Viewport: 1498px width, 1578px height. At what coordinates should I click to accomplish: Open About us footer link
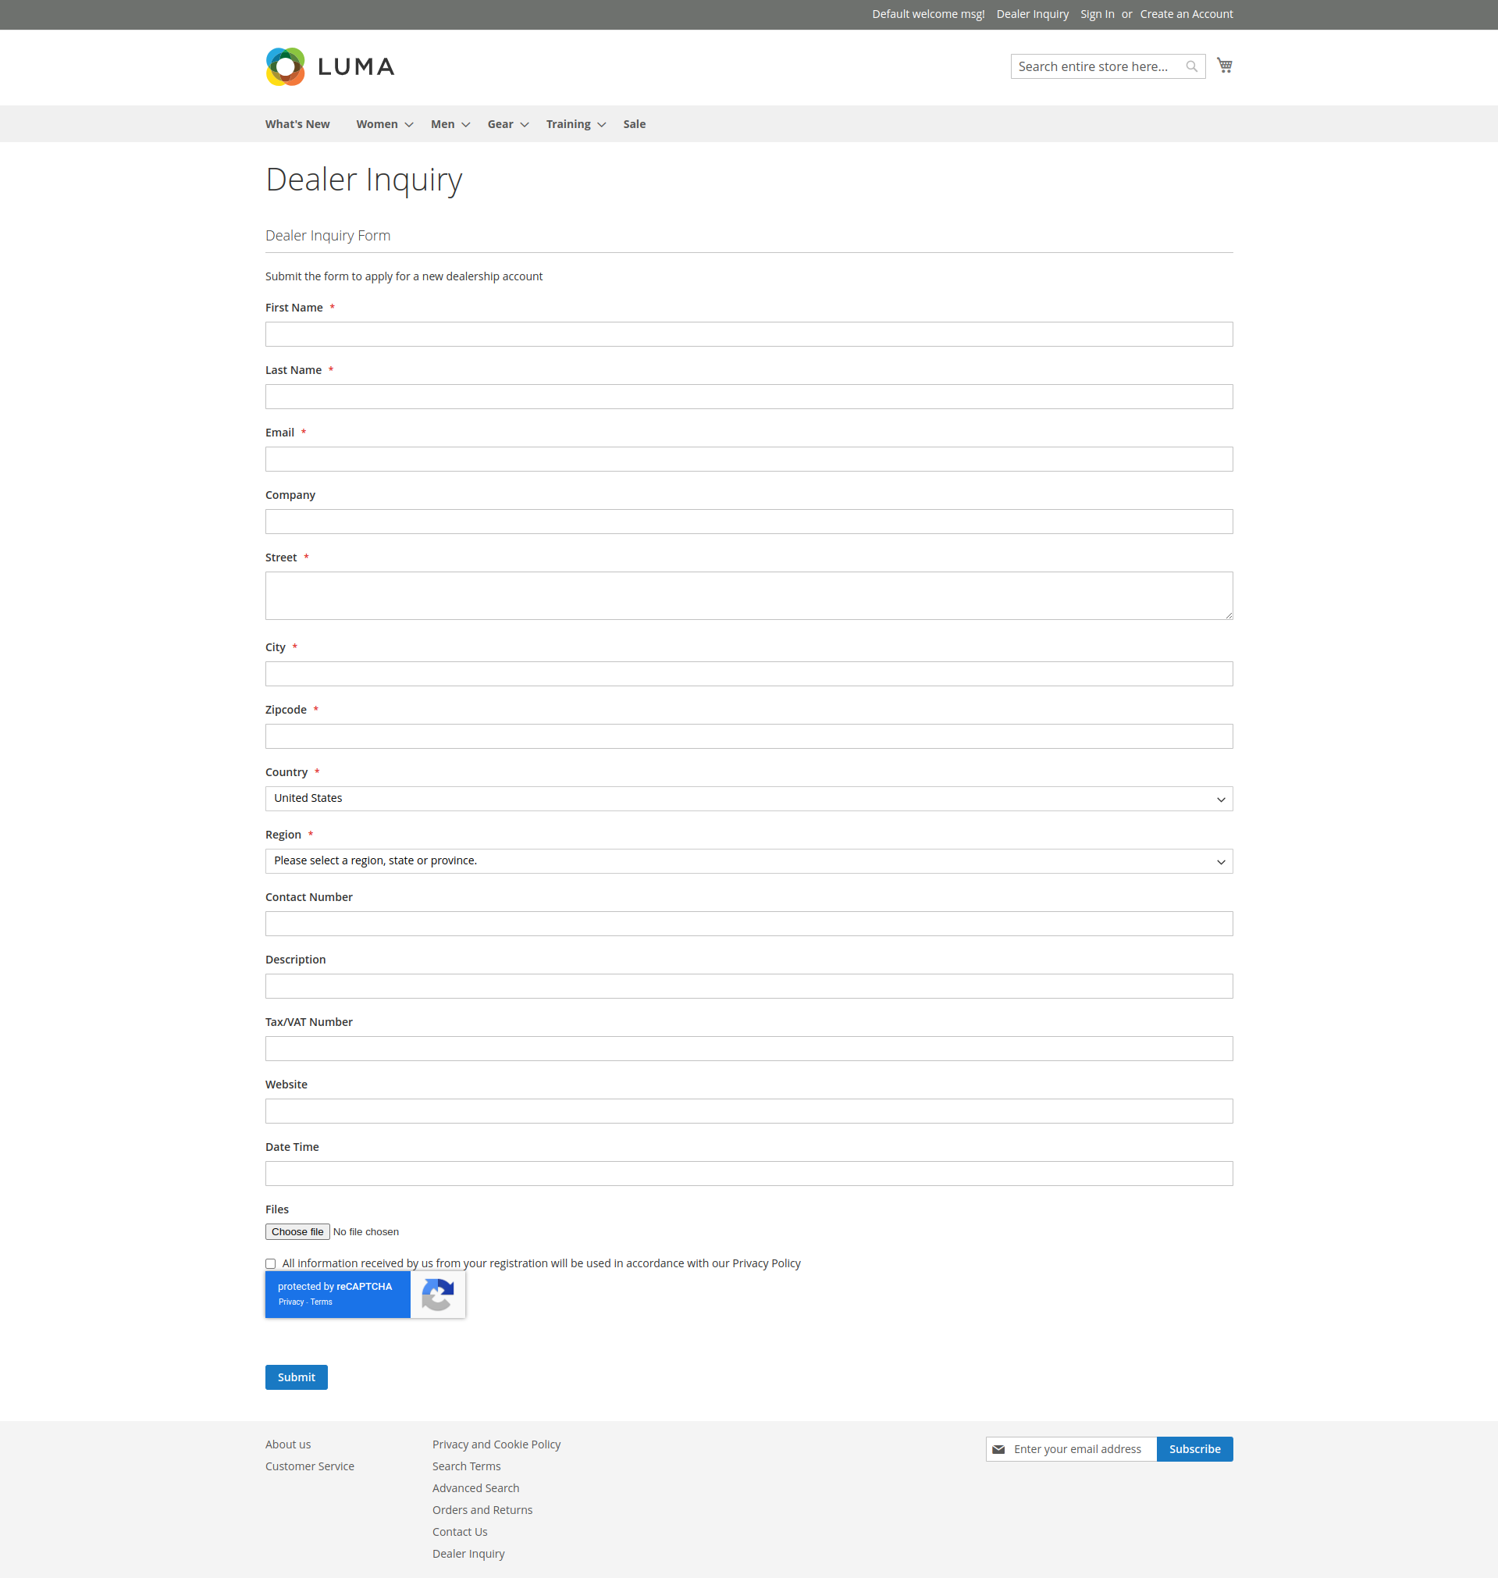287,1444
